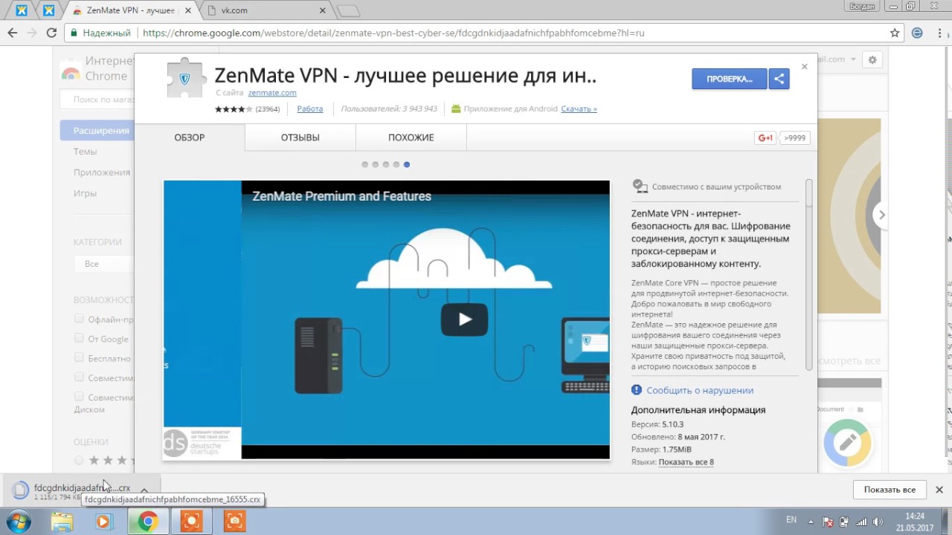Image resolution: width=952 pixels, height=535 pixels.
Task: Play the ZenMate Premium video
Action: click(464, 320)
